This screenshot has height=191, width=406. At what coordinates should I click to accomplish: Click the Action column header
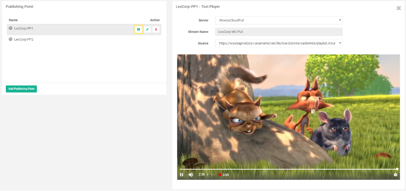click(155, 20)
